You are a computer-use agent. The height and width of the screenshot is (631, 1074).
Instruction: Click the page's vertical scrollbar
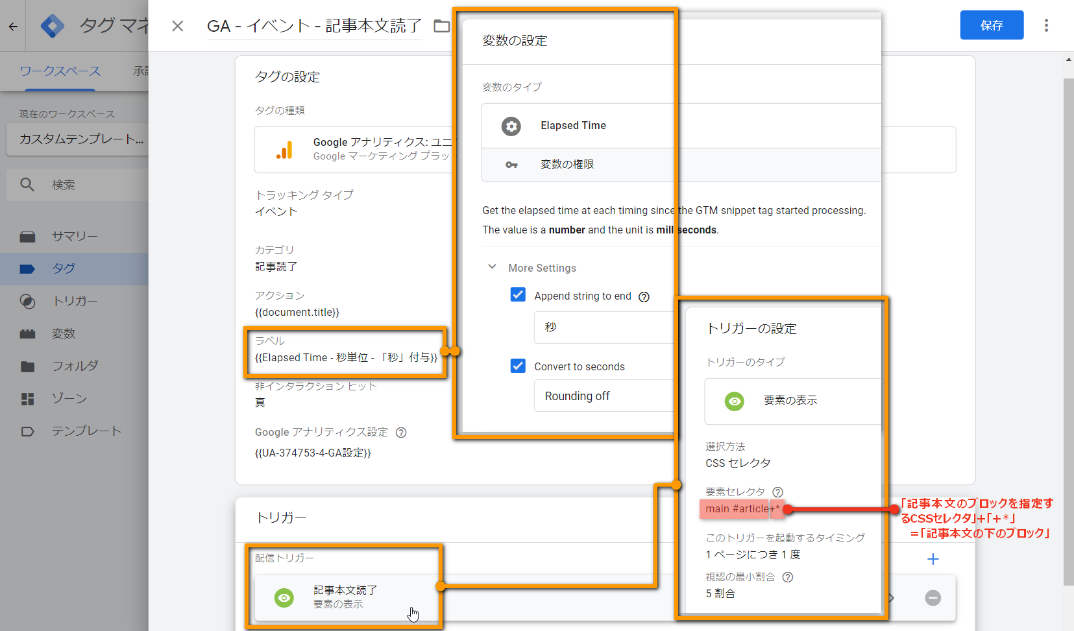coord(1068,331)
